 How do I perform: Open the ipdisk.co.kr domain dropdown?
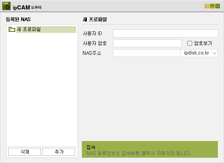pos(199,53)
